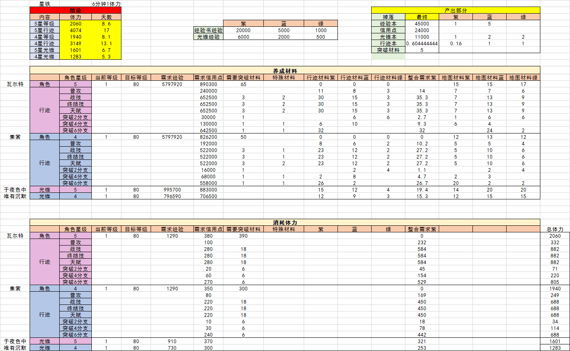
Task: Click the cell with value 45000
Action: point(422,23)
